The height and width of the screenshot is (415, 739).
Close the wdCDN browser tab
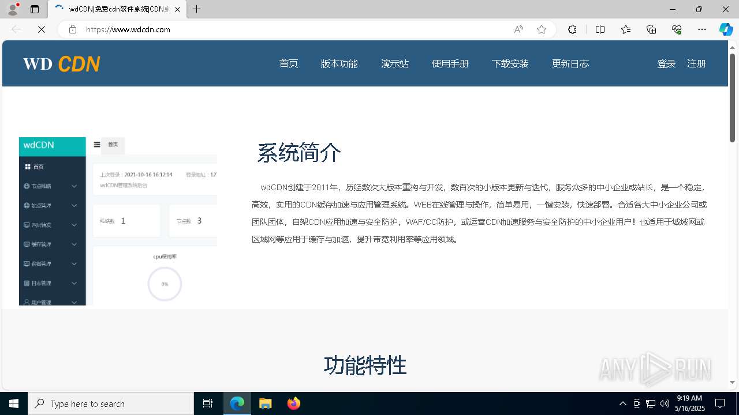[177, 9]
